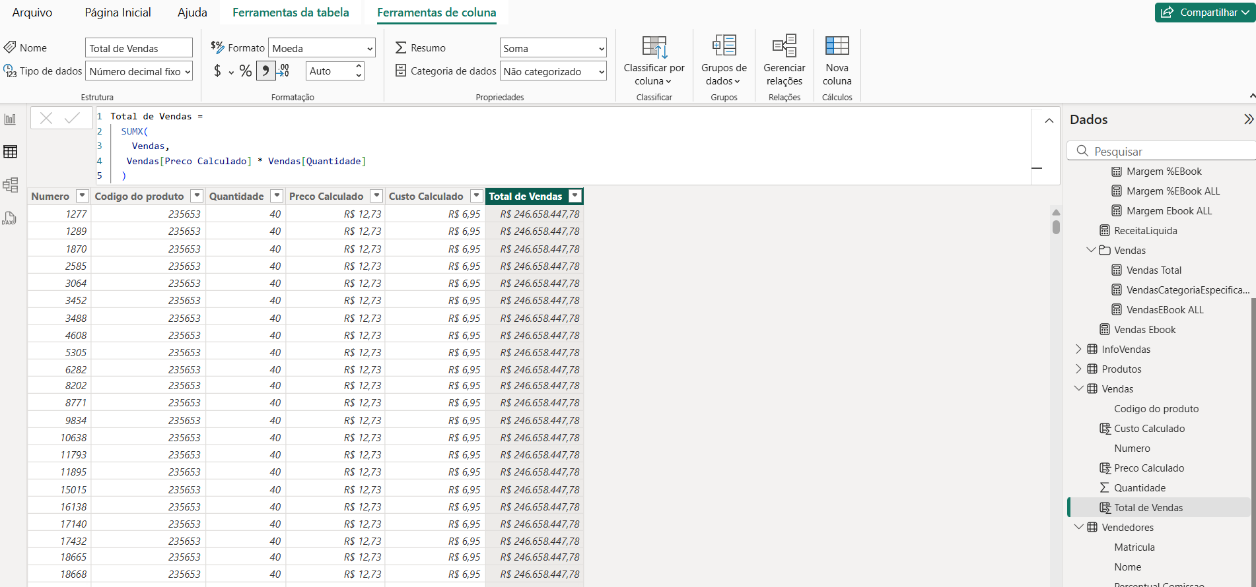
Task: Select Margem %EBook measure
Action: pyautogui.click(x=1164, y=171)
